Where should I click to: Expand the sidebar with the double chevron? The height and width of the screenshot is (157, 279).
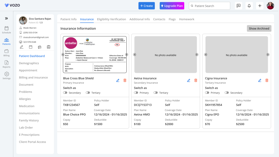7,19
